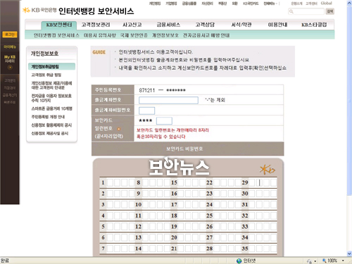Select 국제 보안인증 submenu item
The image size is (352, 264).
(134, 35)
